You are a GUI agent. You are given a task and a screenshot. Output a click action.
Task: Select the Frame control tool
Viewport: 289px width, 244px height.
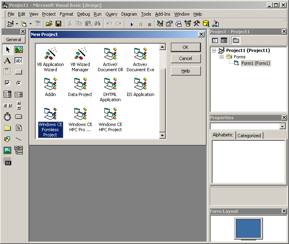click(x=8, y=72)
